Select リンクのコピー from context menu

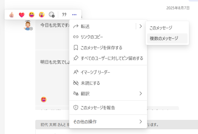click(94, 37)
